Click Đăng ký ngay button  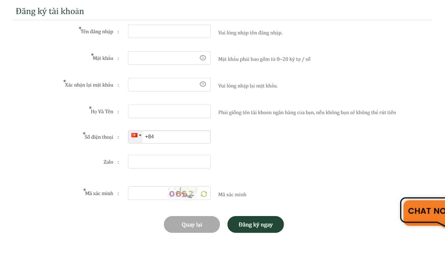[255, 224]
